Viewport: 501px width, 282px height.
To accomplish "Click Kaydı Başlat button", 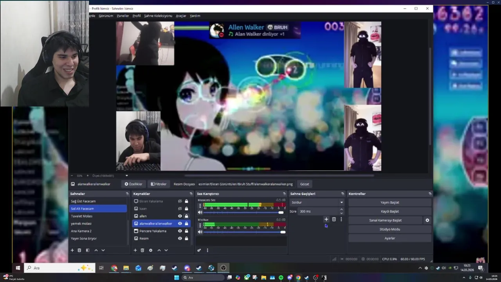I will 390,211.
